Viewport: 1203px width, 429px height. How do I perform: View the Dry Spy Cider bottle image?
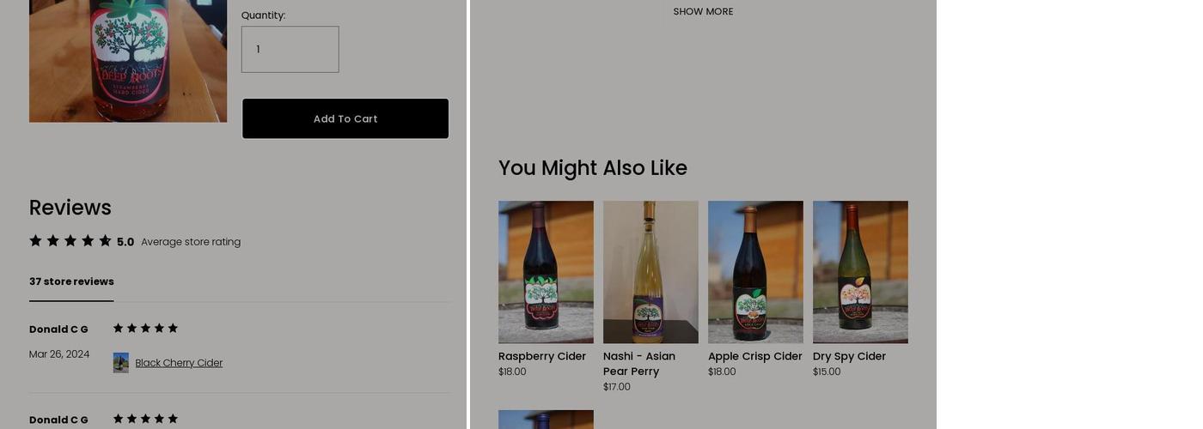tap(860, 272)
